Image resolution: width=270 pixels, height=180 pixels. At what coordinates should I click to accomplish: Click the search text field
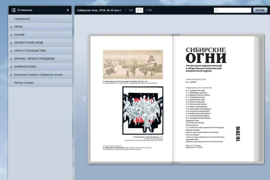[233, 10]
